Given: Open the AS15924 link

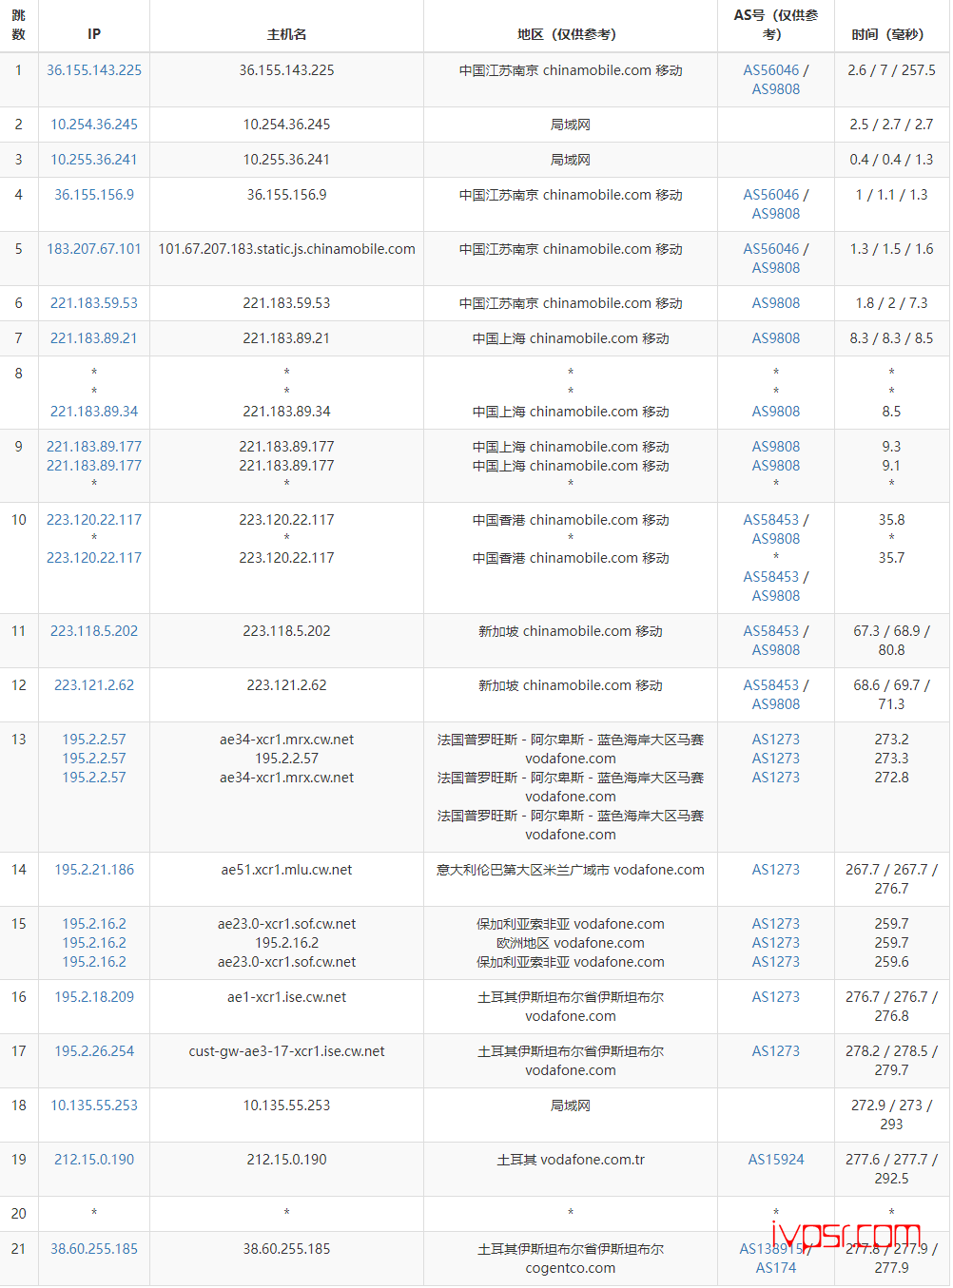Looking at the screenshot, I should 776,1160.
